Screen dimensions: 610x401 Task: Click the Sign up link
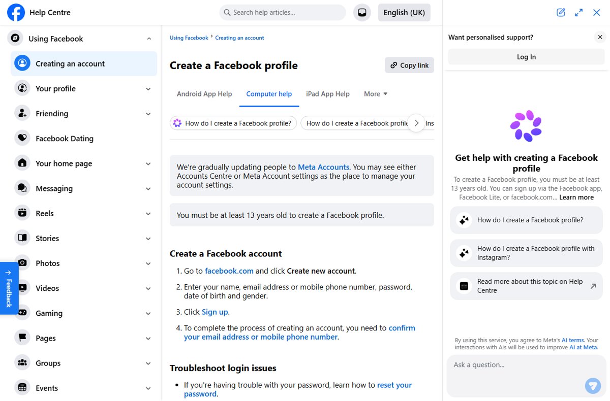click(x=215, y=312)
